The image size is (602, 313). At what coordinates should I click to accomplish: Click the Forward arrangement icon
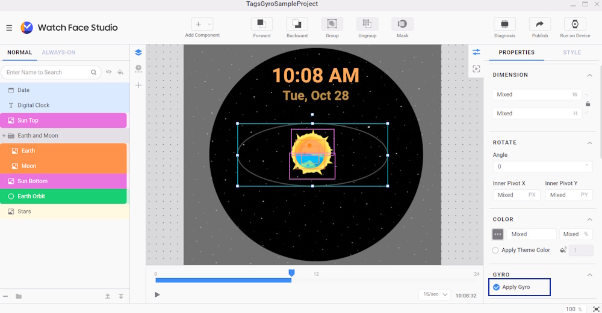[261, 24]
